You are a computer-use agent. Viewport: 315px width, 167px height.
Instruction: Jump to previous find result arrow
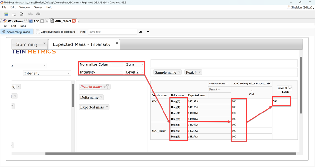pyautogui.click(x=141, y=32)
